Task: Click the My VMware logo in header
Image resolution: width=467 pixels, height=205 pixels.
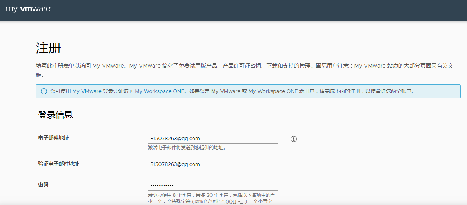Action: [28, 9]
